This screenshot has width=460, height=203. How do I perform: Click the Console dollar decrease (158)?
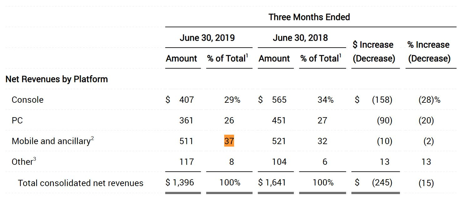[382, 100]
